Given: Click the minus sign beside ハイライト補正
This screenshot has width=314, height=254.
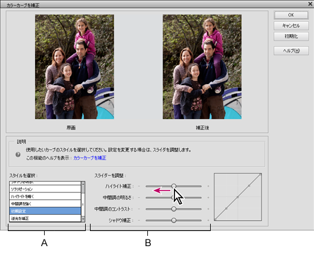Looking at the screenshot, I should pos(139,186).
